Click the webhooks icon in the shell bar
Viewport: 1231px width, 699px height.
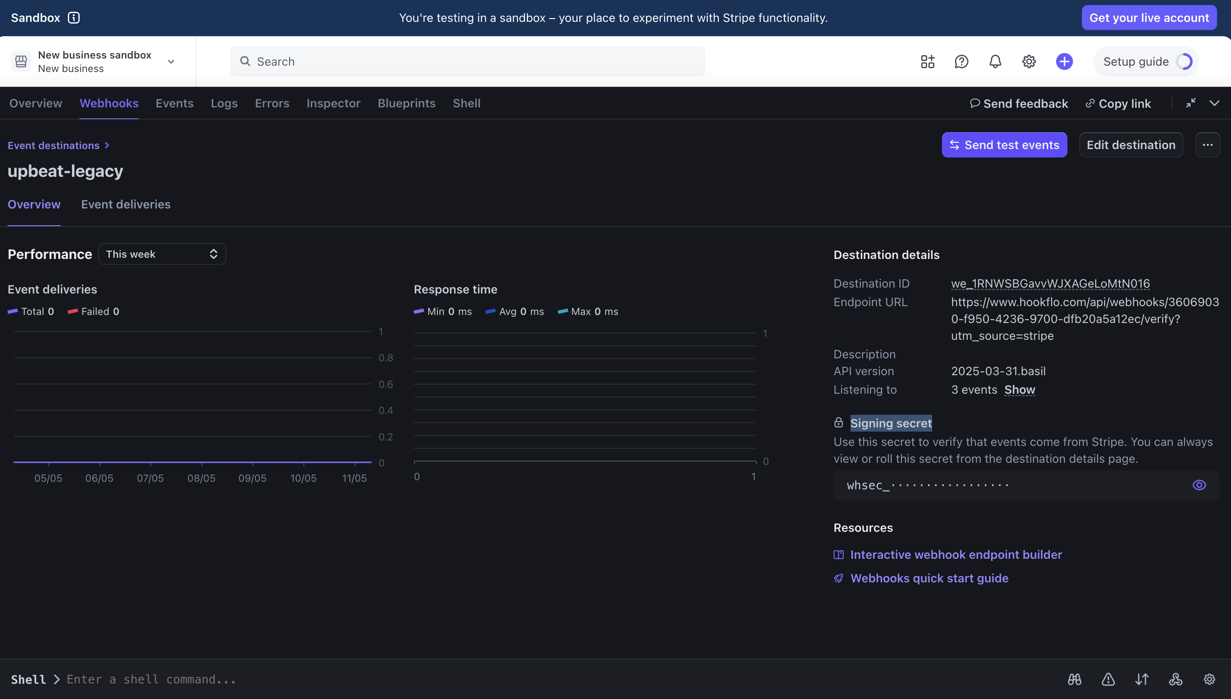click(1175, 679)
